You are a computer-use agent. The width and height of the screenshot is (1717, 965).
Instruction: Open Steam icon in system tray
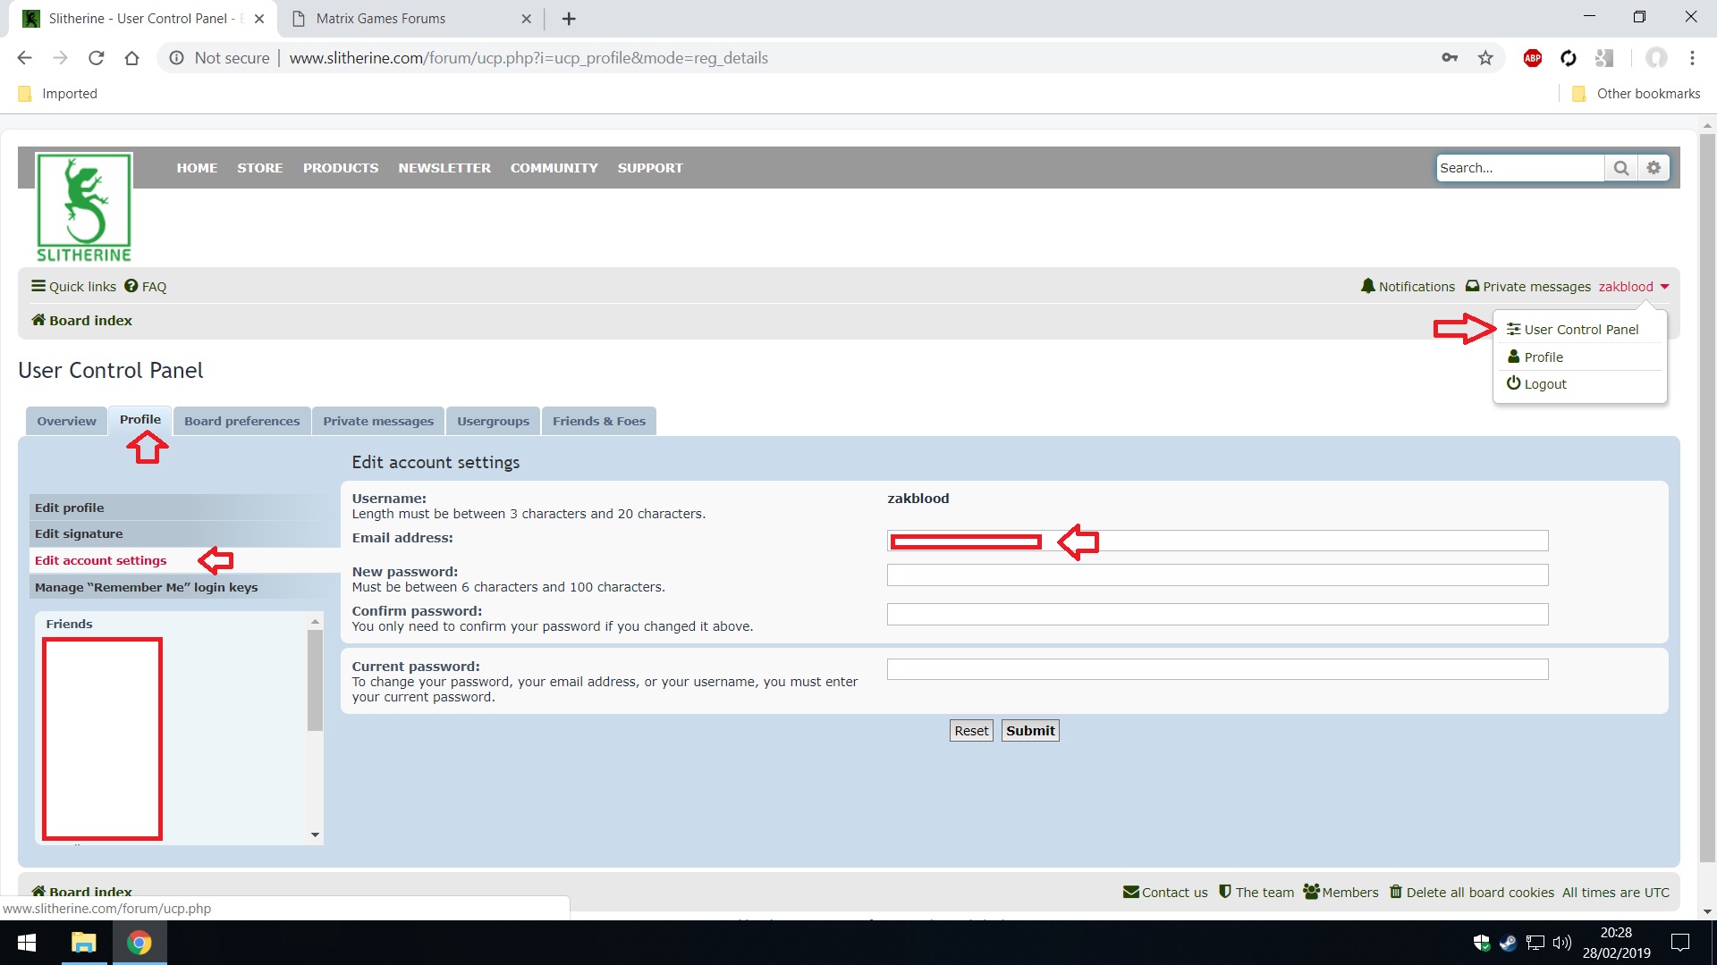[x=1508, y=943]
